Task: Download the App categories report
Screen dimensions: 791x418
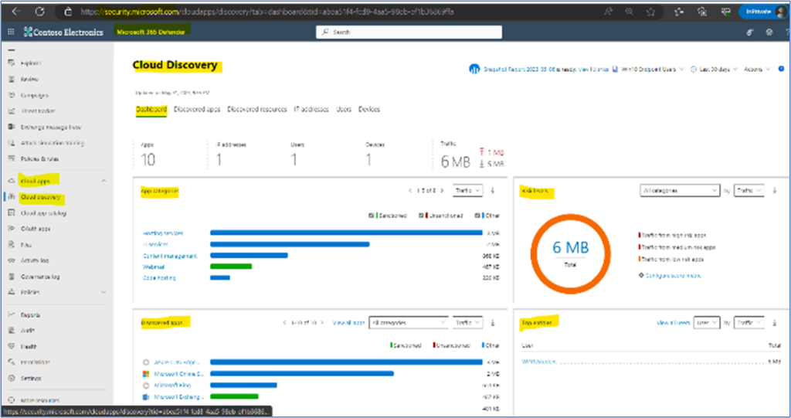Action: 494,190
